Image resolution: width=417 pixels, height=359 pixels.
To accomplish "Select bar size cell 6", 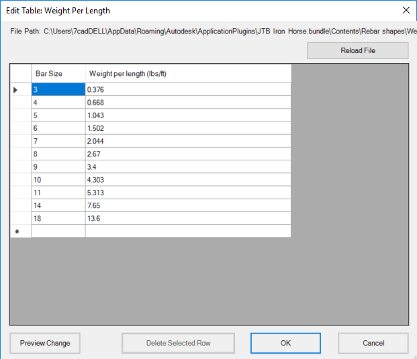I will [x=58, y=128].
